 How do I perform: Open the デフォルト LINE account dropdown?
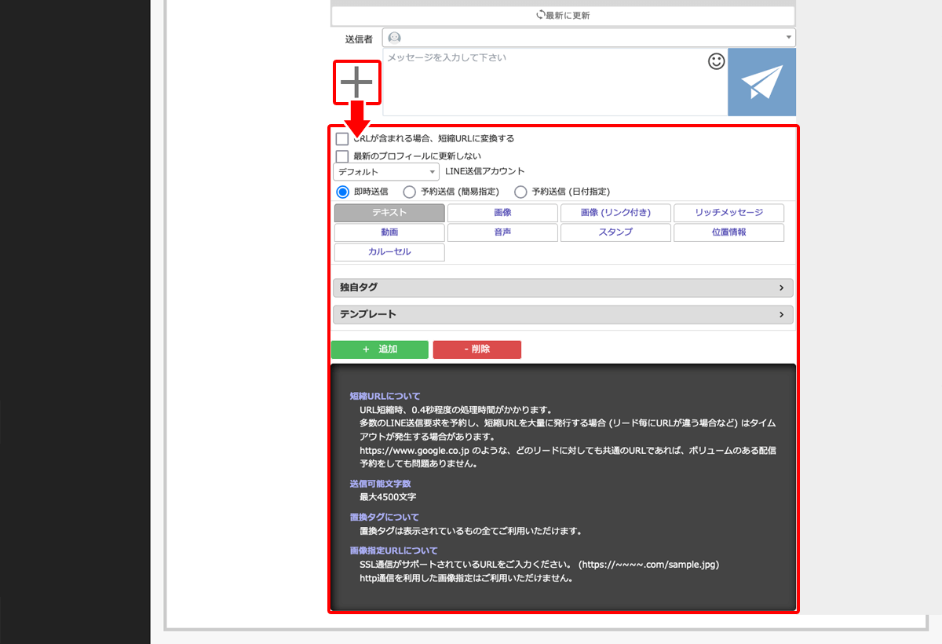pyautogui.click(x=386, y=172)
